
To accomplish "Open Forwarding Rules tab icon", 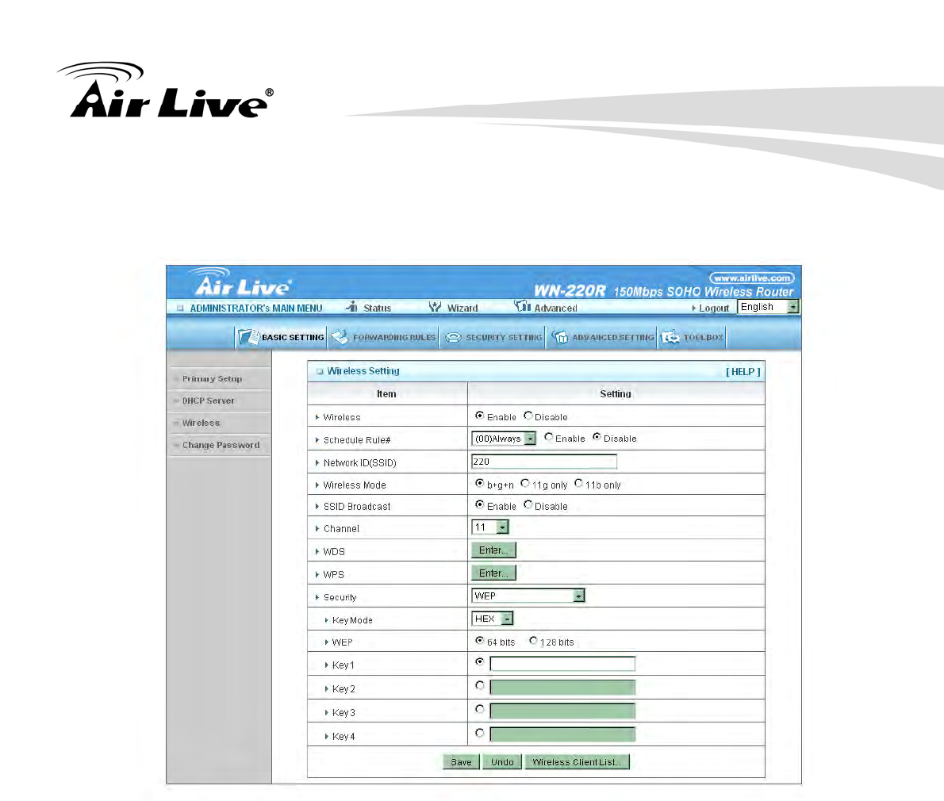I will click(340, 337).
